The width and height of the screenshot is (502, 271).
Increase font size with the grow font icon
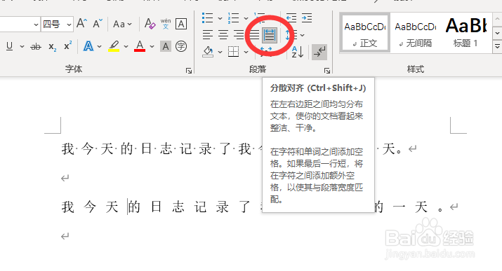coord(81,24)
